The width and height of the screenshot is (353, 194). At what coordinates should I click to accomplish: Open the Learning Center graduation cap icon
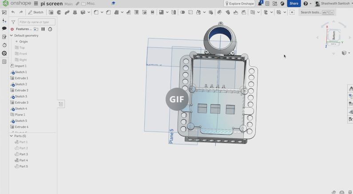coord(114,4)
